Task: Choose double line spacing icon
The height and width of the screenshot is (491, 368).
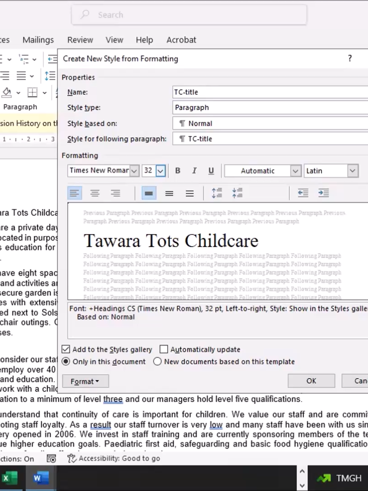Action: tap(189, 193)
